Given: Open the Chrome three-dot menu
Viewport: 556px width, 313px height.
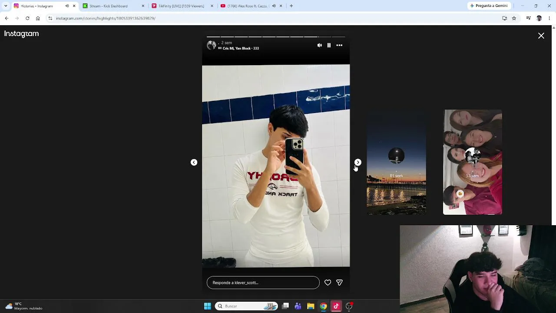Looking at the screenshot, I should pos(549,18).
